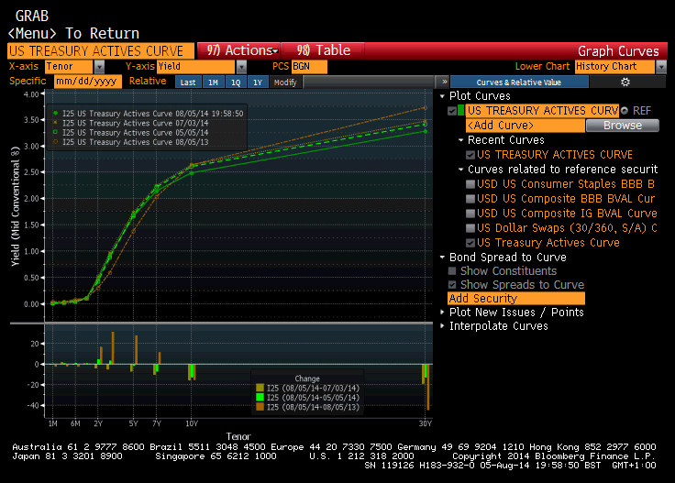Collapse Curves related to reference security group
The image size is (675, 483).
pos(460,170)
